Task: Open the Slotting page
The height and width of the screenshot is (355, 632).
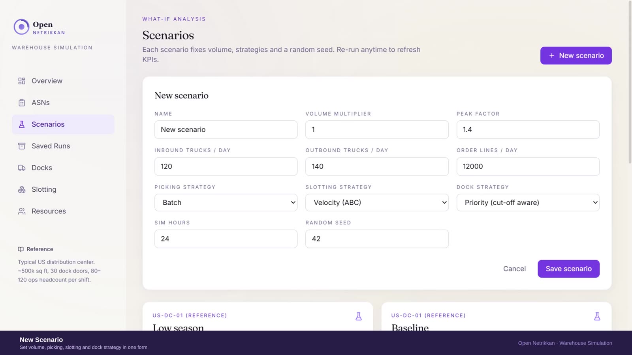Action: pos(63,189)
